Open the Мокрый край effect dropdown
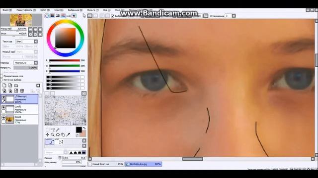Image resolution: width=318 pixels, height=178 pixels. [26, 52]
